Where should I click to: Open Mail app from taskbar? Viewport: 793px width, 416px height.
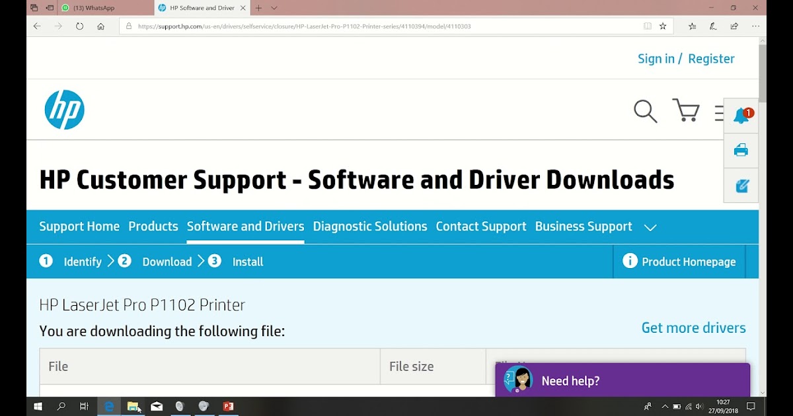coord(157,407)
